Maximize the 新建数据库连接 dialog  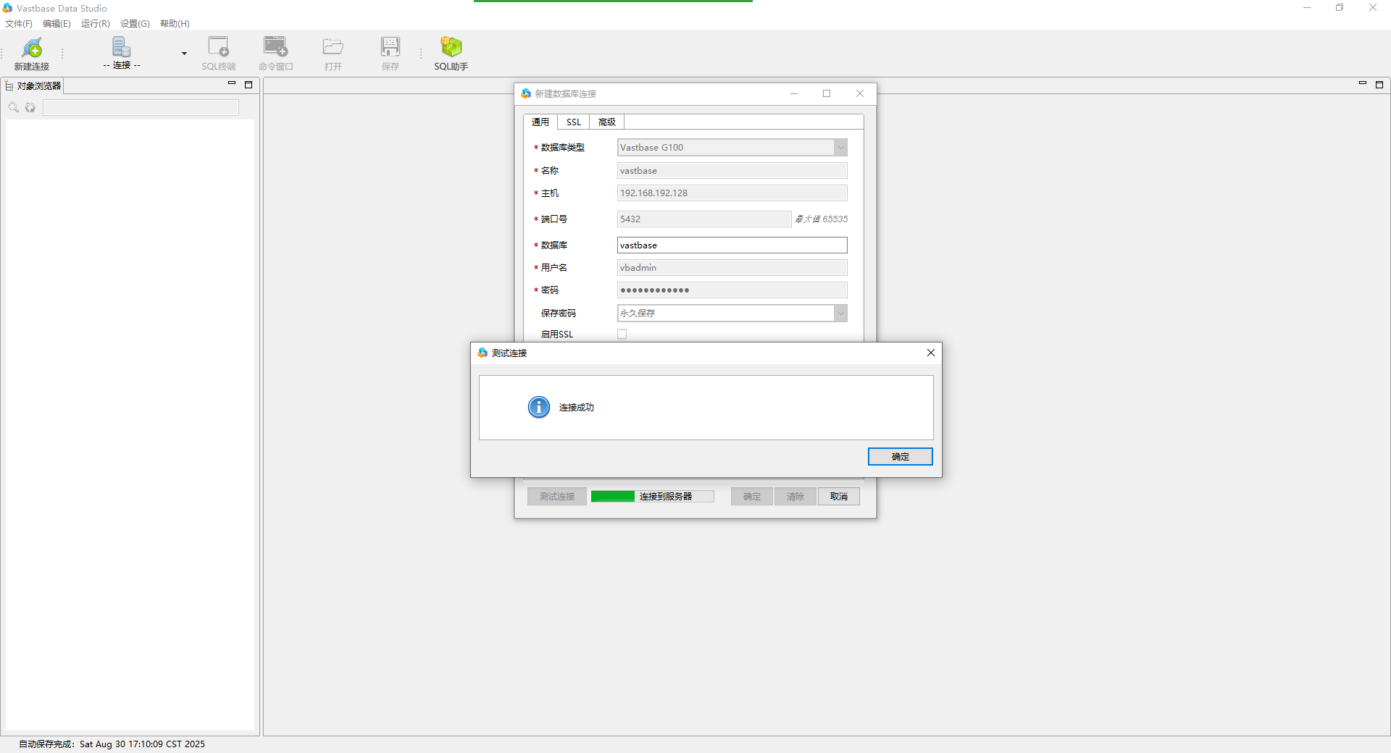tap(827, 93)
